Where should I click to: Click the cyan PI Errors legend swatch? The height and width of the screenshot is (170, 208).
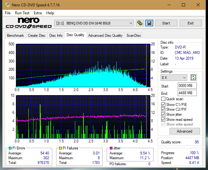(10, 148)
